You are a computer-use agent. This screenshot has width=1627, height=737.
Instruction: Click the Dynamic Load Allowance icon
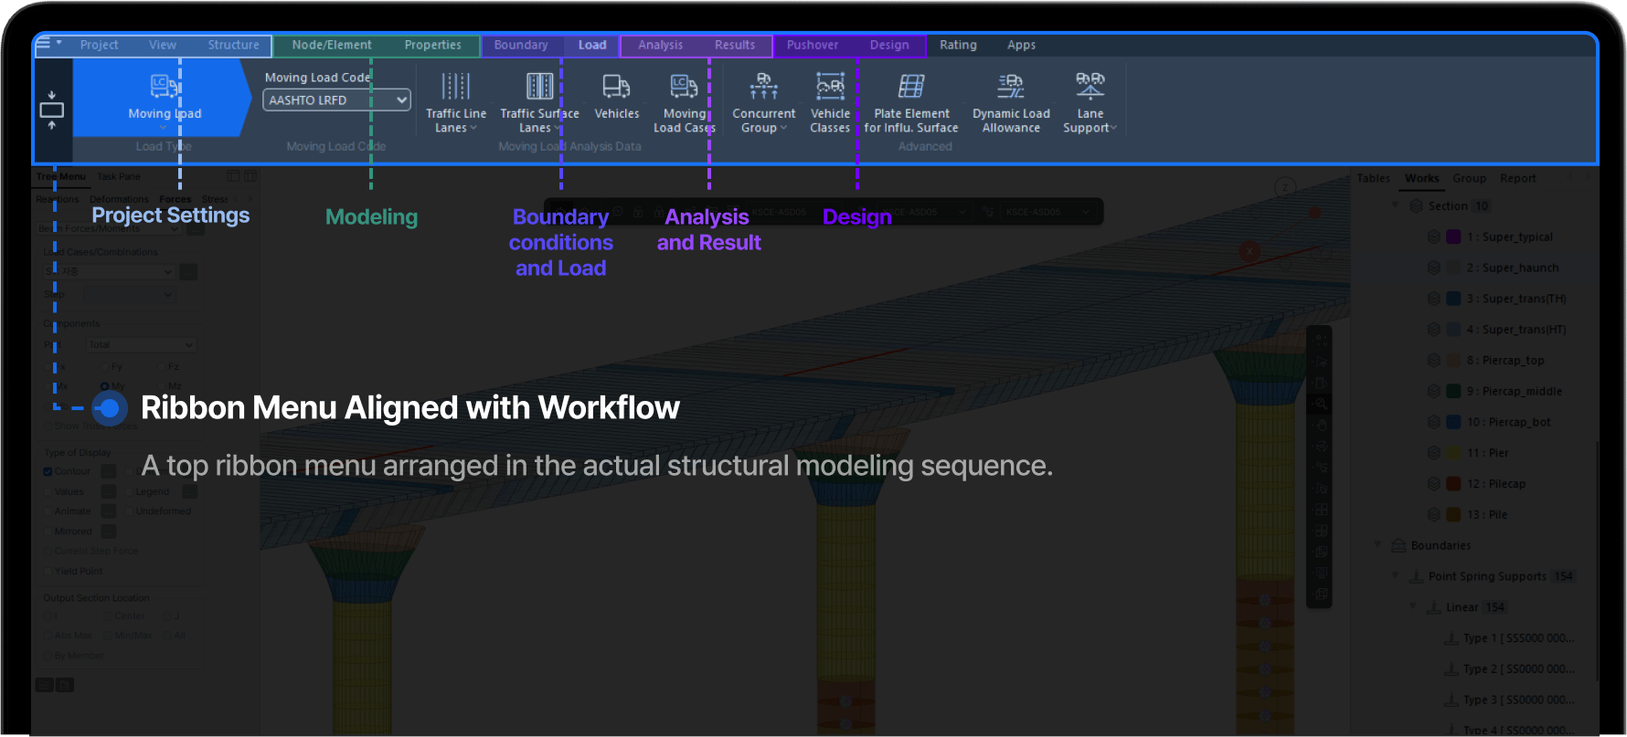[x=1011, y=99]
